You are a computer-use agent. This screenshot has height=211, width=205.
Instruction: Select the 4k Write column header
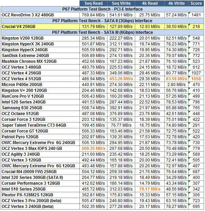click(176, 3)
